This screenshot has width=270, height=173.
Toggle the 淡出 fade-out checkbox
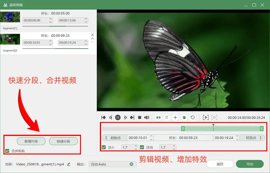(142, 148)
